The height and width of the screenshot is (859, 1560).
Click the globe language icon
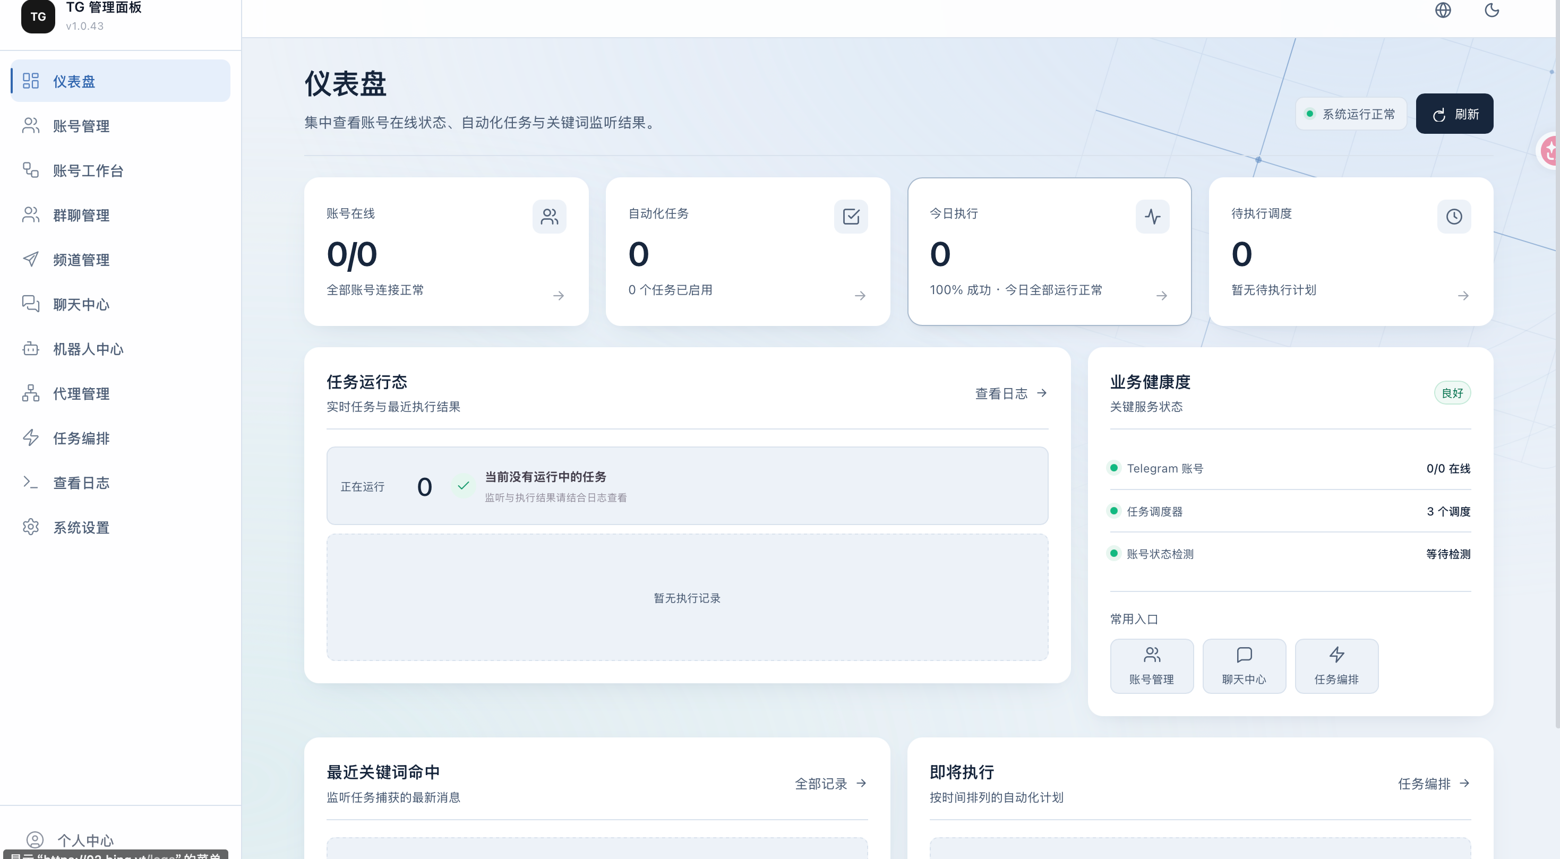click(x=1443, y=10)
